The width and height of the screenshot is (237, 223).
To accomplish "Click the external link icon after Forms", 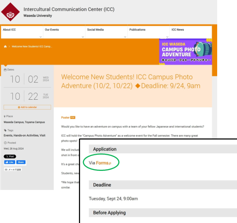I will [x=110, y=163].
